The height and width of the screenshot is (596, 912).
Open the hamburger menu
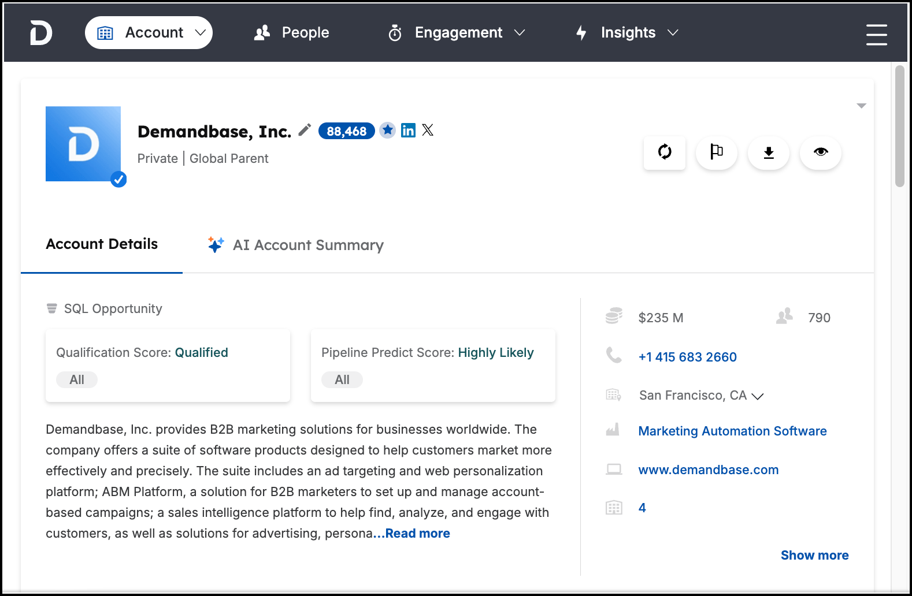pos(876,34)
